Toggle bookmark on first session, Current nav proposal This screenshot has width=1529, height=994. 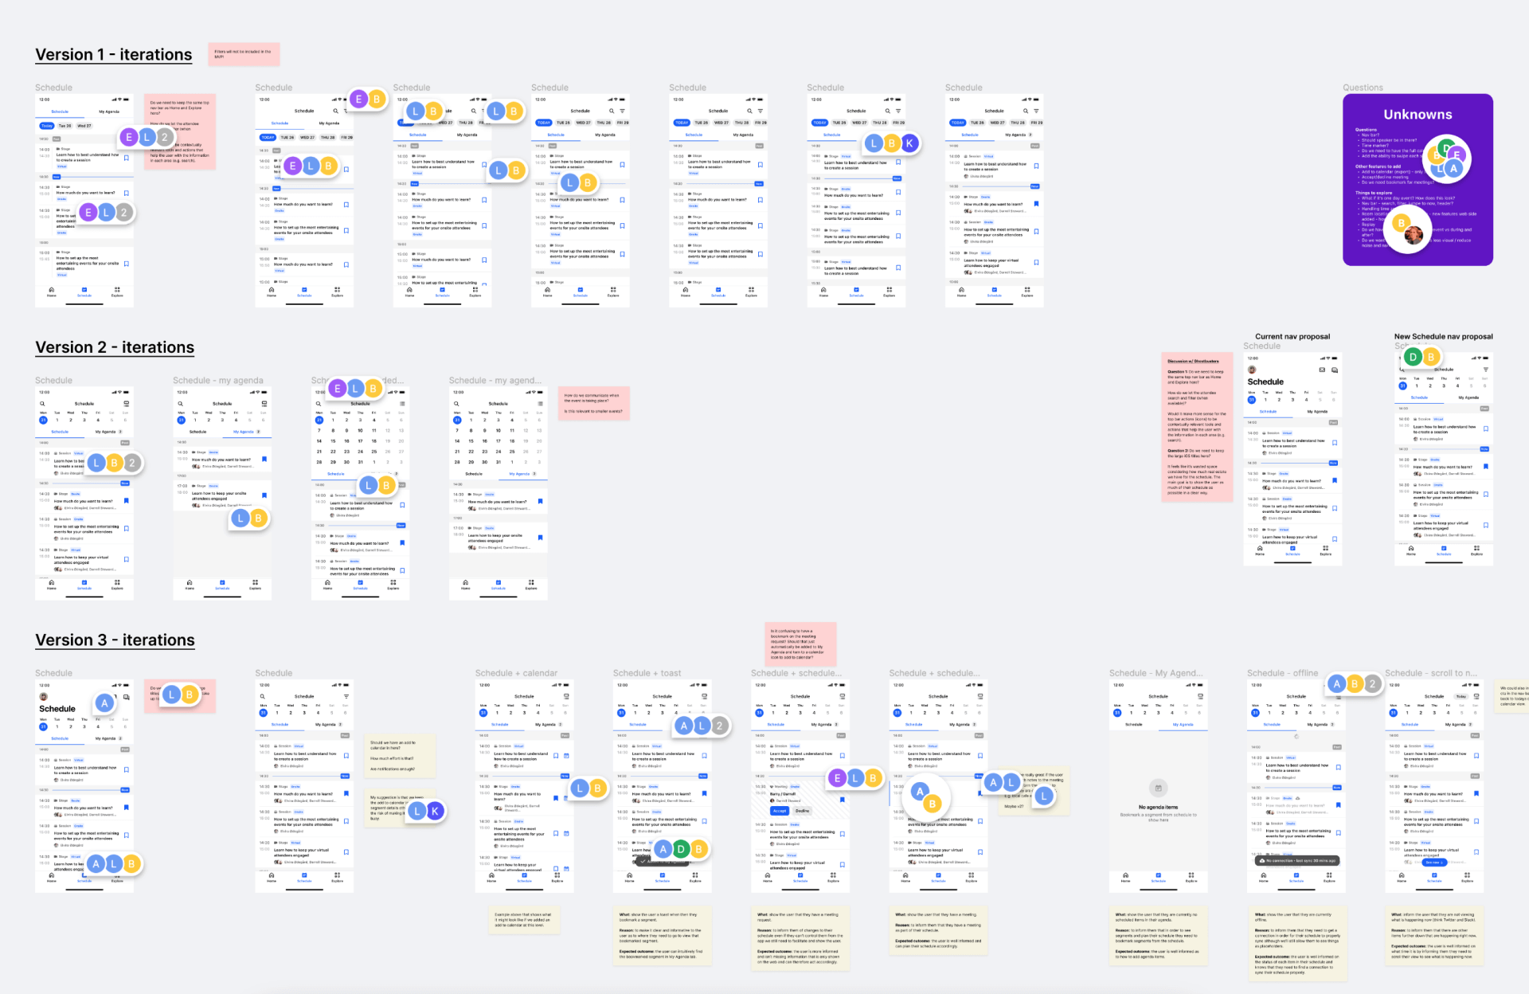tap(1335, 443)
